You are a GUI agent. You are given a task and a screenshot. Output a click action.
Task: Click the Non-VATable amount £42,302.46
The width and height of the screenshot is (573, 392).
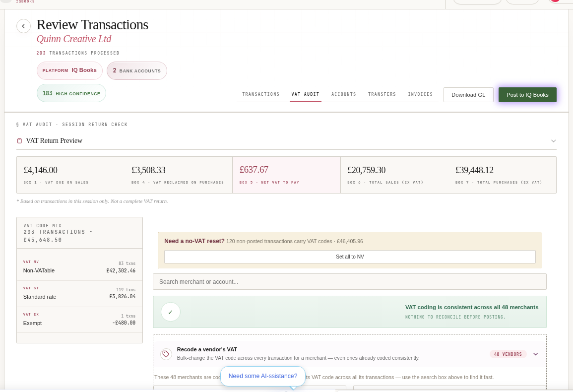121,270
